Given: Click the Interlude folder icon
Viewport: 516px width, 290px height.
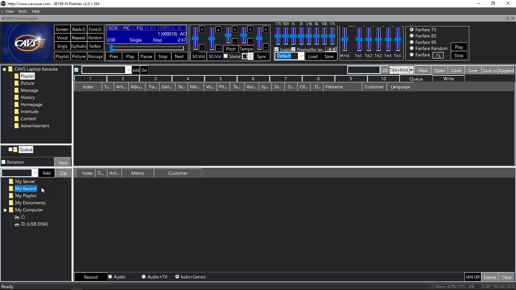Looking at the screenshot, I should pos(16,111).
